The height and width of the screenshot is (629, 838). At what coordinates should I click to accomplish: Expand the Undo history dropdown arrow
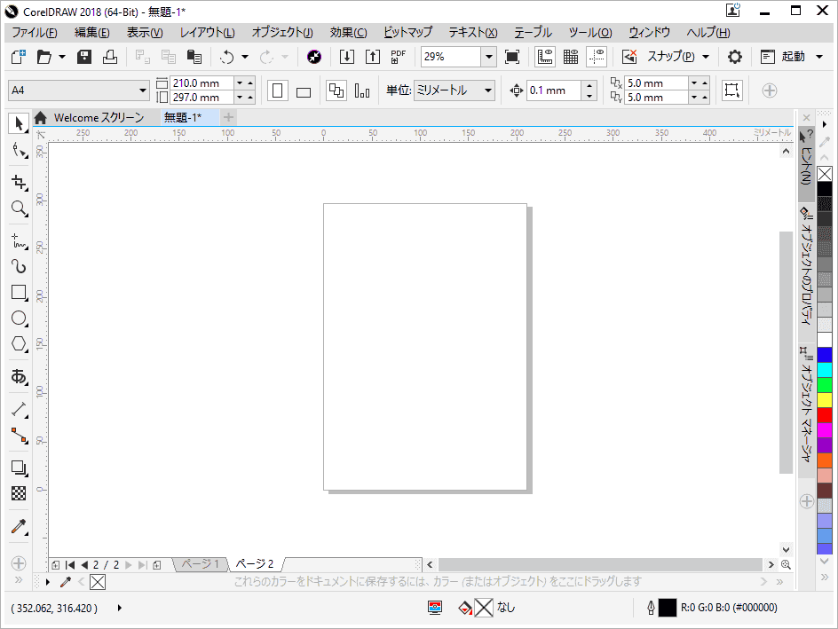pyautogui.click(x=245, y=57)
